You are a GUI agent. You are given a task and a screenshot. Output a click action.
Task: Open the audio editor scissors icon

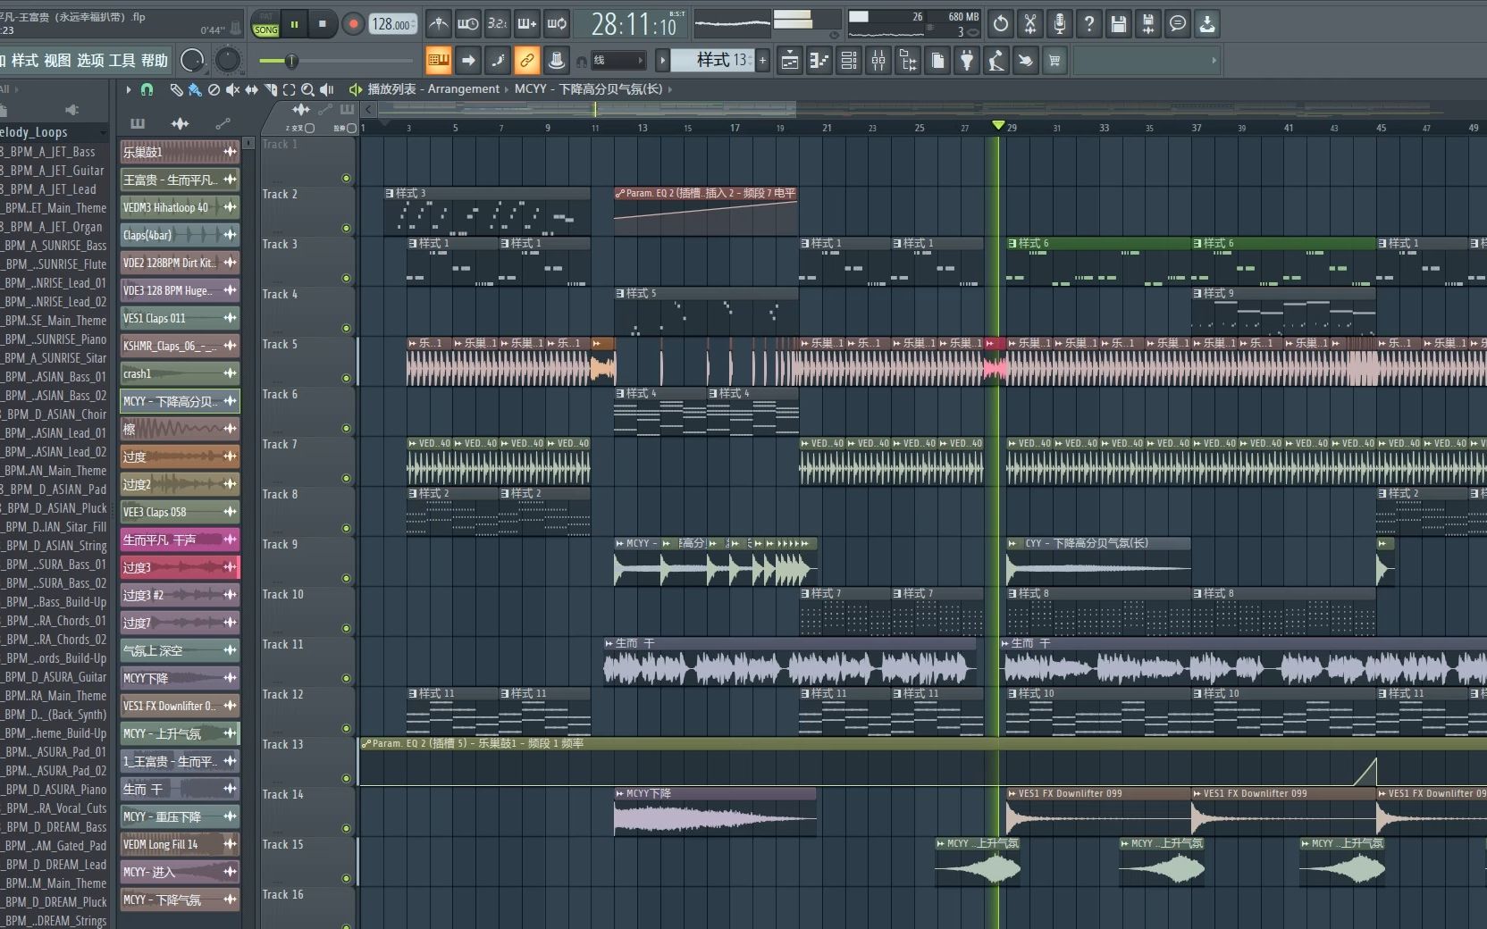click(x=1030, y=24)
